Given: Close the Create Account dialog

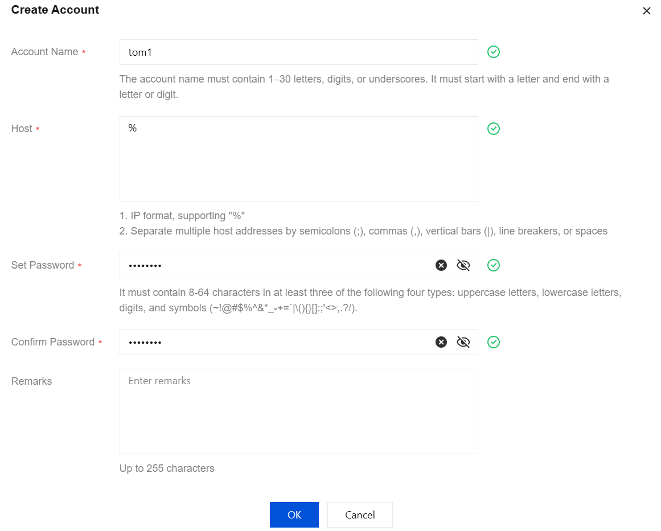Looking at the screenshot, I should (646, 11).
